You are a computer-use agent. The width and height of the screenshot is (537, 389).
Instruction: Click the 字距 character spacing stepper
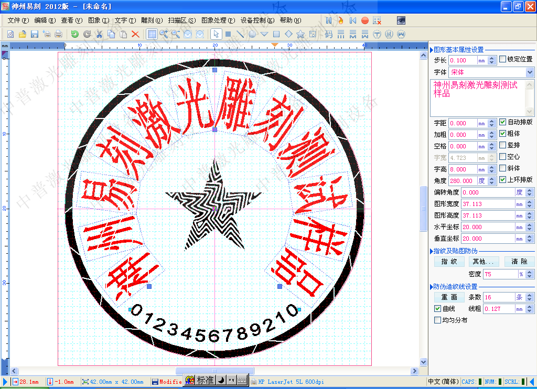pyautogui.click(x=492, y=123)
